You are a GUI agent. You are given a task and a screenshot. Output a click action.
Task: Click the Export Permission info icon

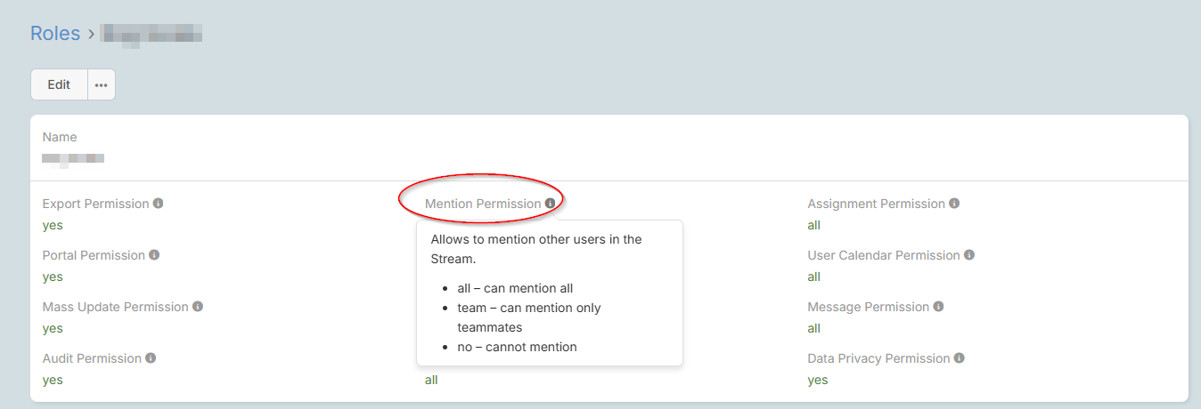point(158,204)
